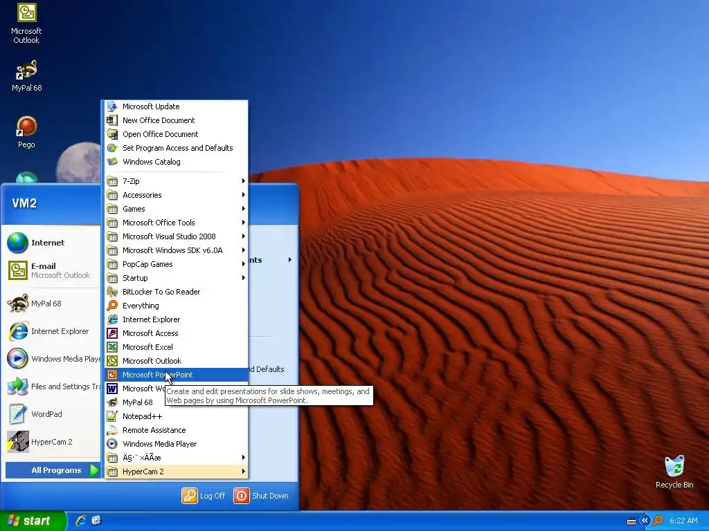Select Windows Media Player in start menu recent list
Screen dimensions: 709x531
click(53, 359)
